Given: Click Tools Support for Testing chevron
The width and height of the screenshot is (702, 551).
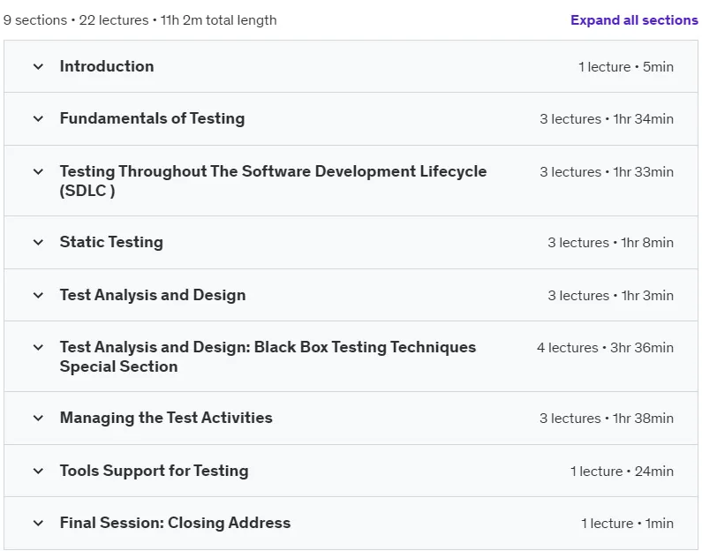Looking at the screenshot, I should pos(39,471).
